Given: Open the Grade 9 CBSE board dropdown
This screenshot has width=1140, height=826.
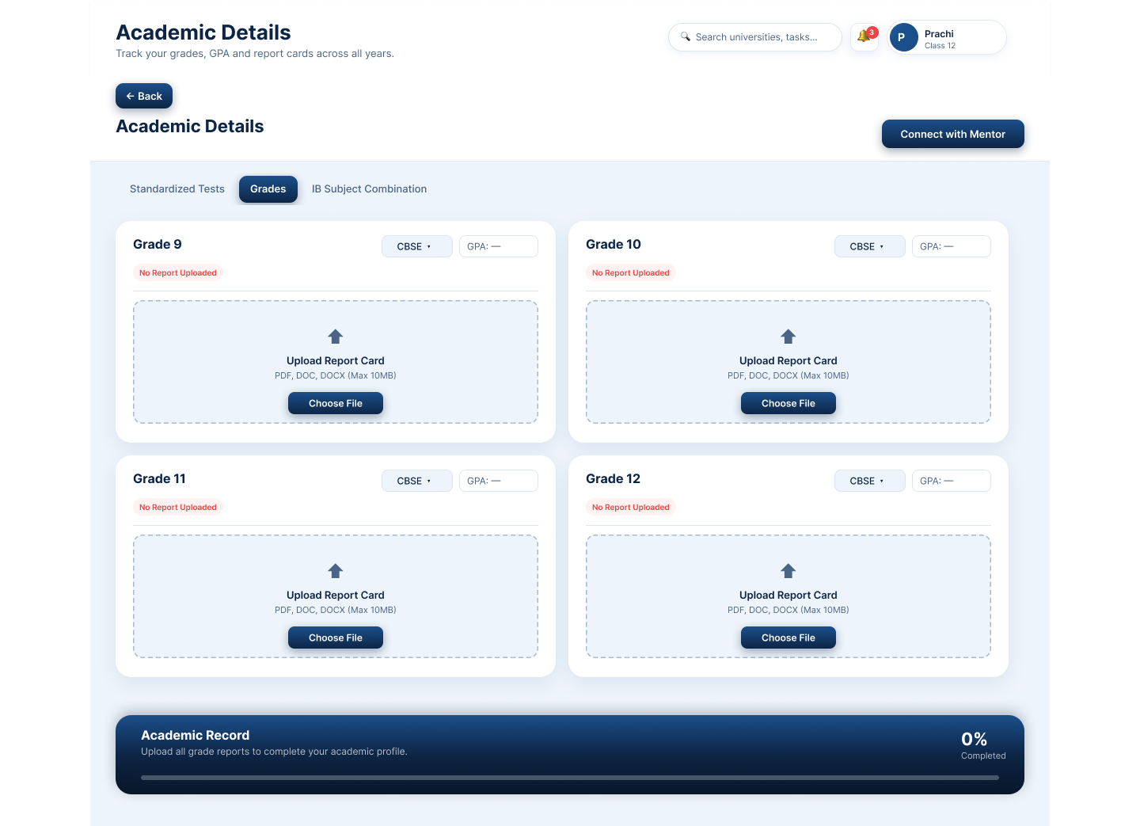Looking at the screenshot, I should click(x=417, y=246).
